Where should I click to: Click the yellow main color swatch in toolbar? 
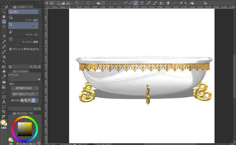[3, 122]
